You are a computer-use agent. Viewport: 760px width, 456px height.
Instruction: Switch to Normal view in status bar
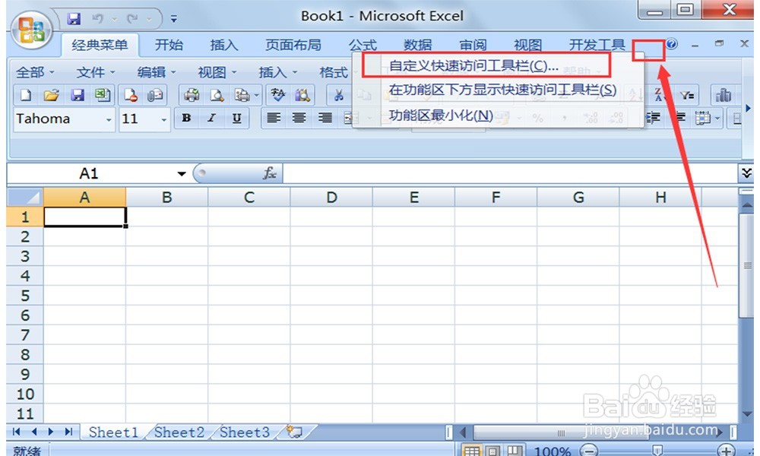[x=471, y=451]
